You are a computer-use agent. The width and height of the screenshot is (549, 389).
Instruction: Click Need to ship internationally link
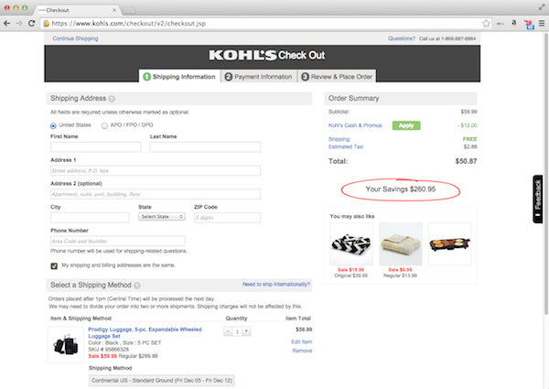(x=276, y=285)
